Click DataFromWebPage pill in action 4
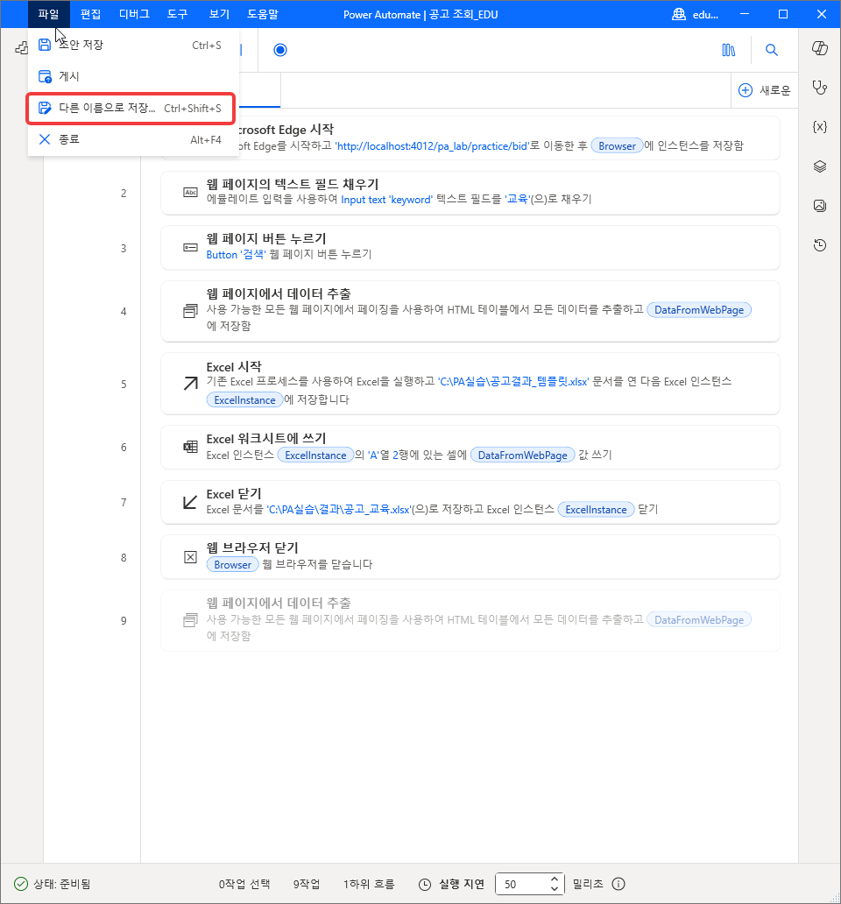The width and height of the screenshot is (841, 904). coord(698,309)
